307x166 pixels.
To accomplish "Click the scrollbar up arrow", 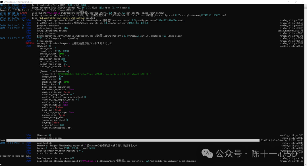I will pyautogui.click(x=305, y=5).
